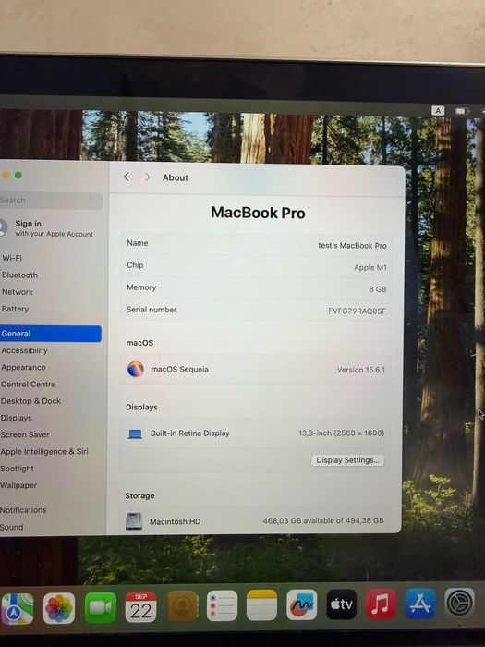The width and height of the screenshot is (485, 647).
Task: Open the Notes app in the Dock
Action: pos(261,605)
